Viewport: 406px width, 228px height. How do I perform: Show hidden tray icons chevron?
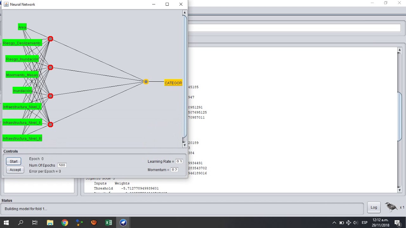click(x=334, y=223)
